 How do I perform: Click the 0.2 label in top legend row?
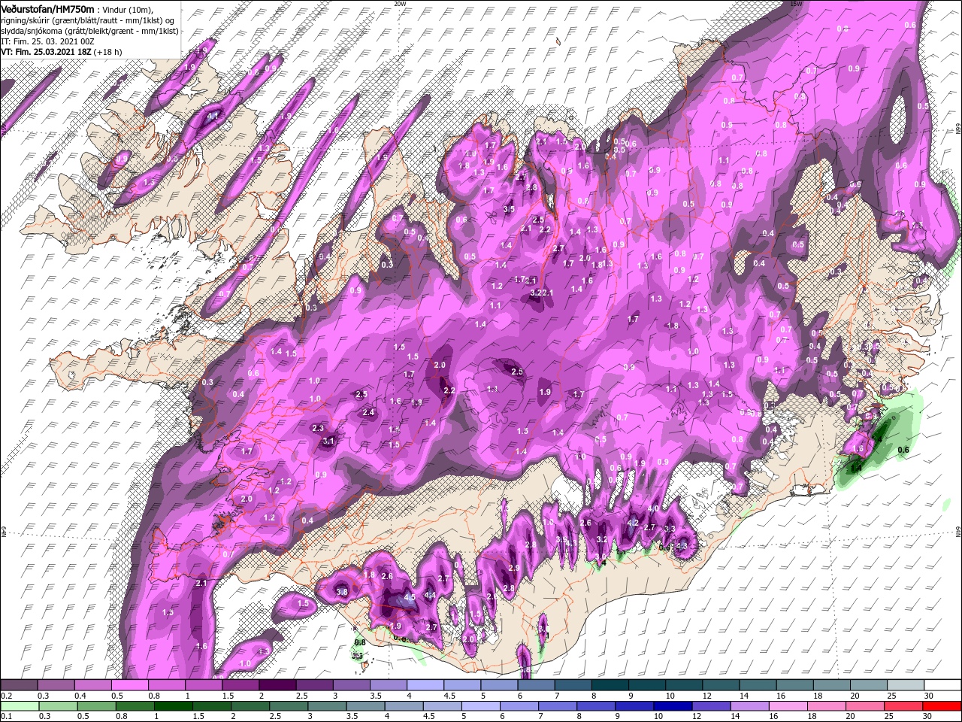click(7, 696)
